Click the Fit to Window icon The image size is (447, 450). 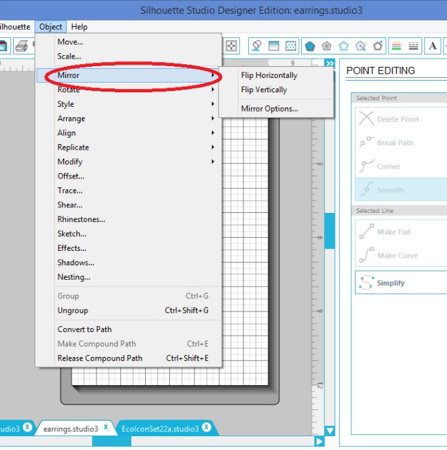pos(231,45)
